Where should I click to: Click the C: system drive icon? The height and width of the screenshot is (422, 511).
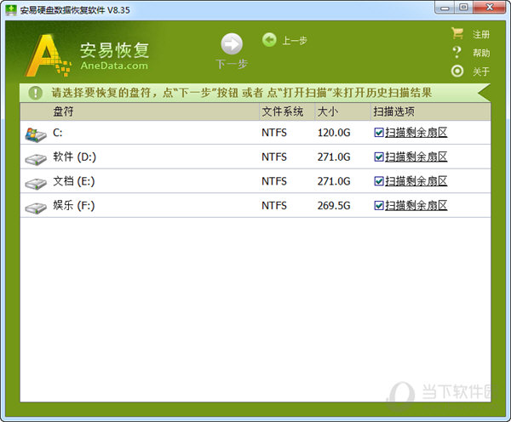click(36, 134)
